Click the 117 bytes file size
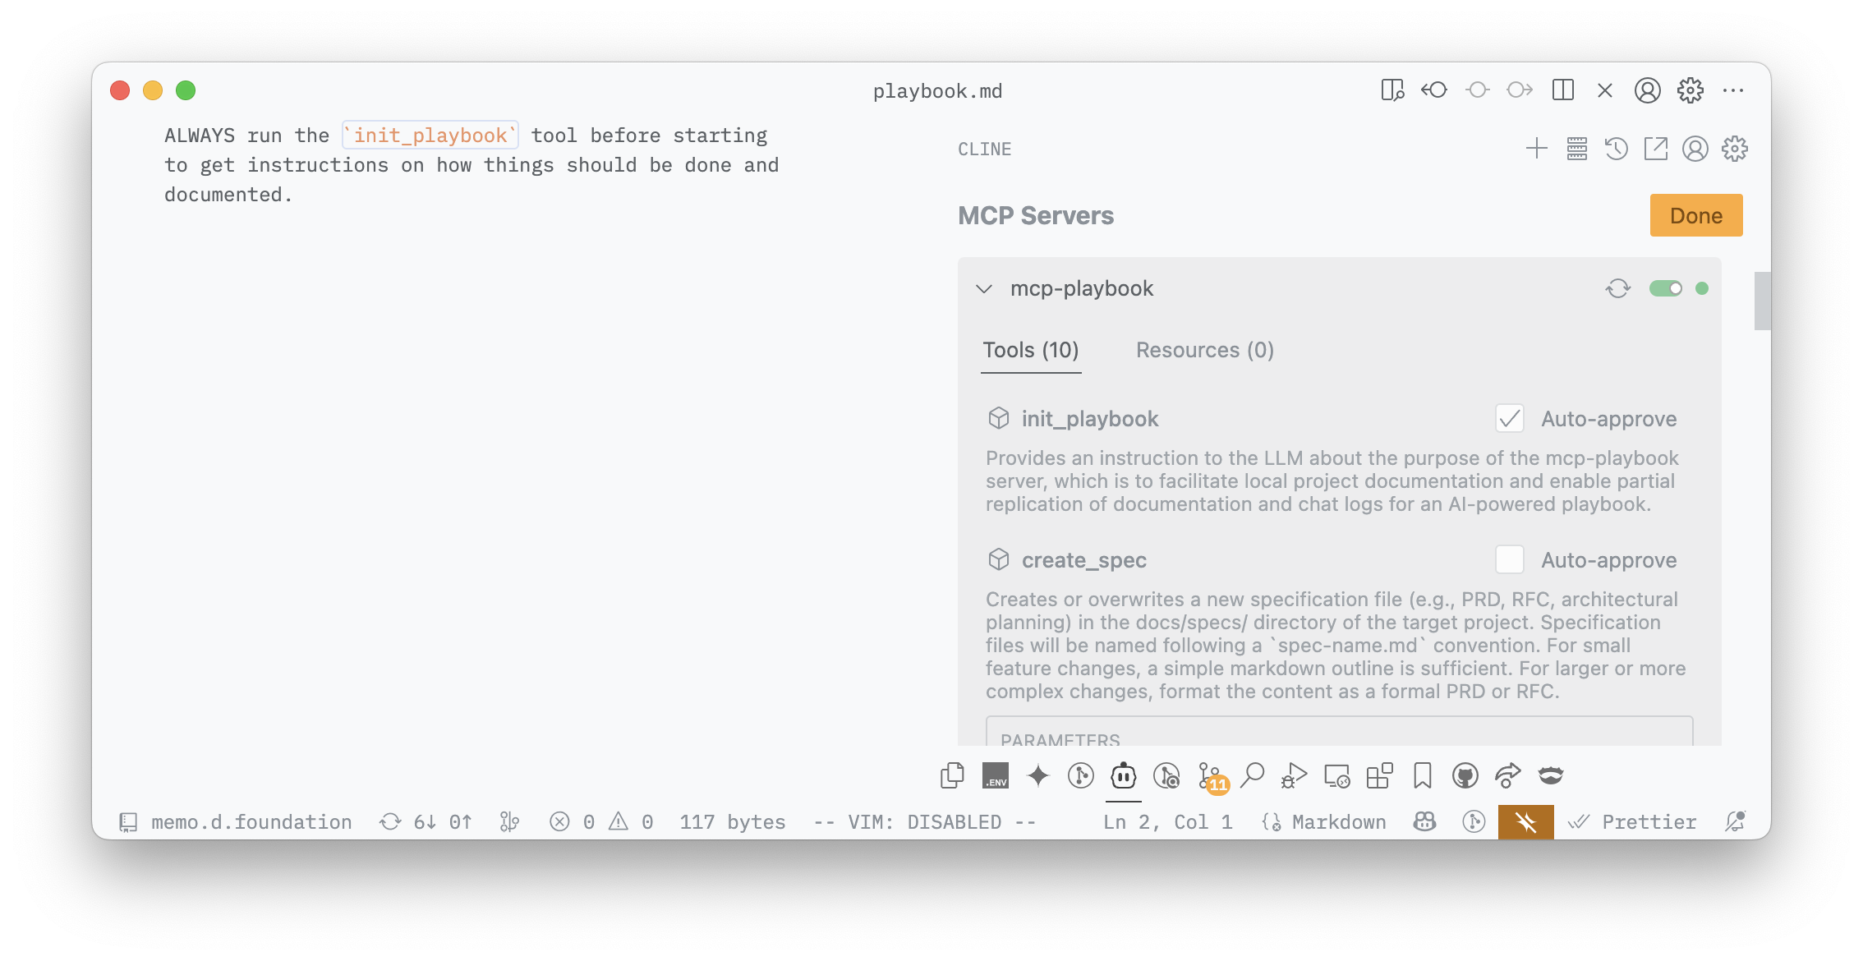This screenshot has width=1863, height=961. pyautogui.click(x=732, y=821)
